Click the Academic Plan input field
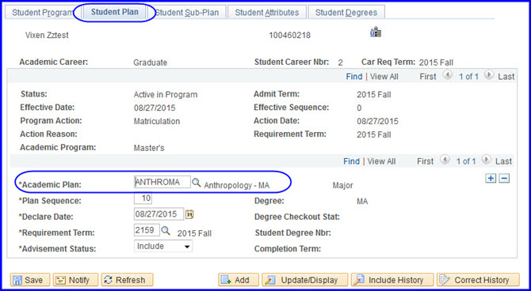The height and width of the screenshot is (291, 531). tap(162, 182)
